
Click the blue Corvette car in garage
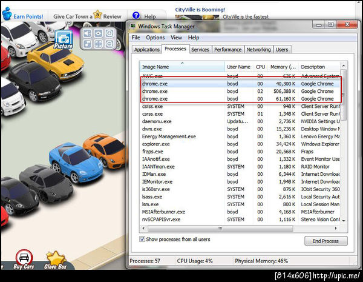coord(76,163)
